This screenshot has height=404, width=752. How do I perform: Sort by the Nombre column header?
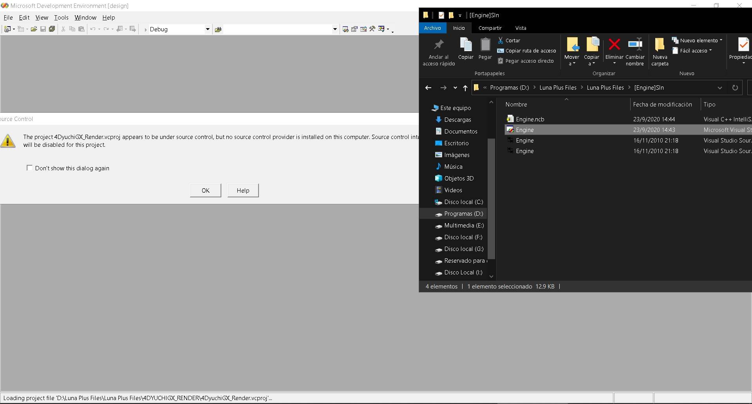click(x=516, y=105)
